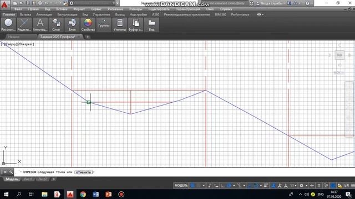Open the Вставка menu in menu bar
This screenshot has width=355, height=199.
tap(62, 9)
